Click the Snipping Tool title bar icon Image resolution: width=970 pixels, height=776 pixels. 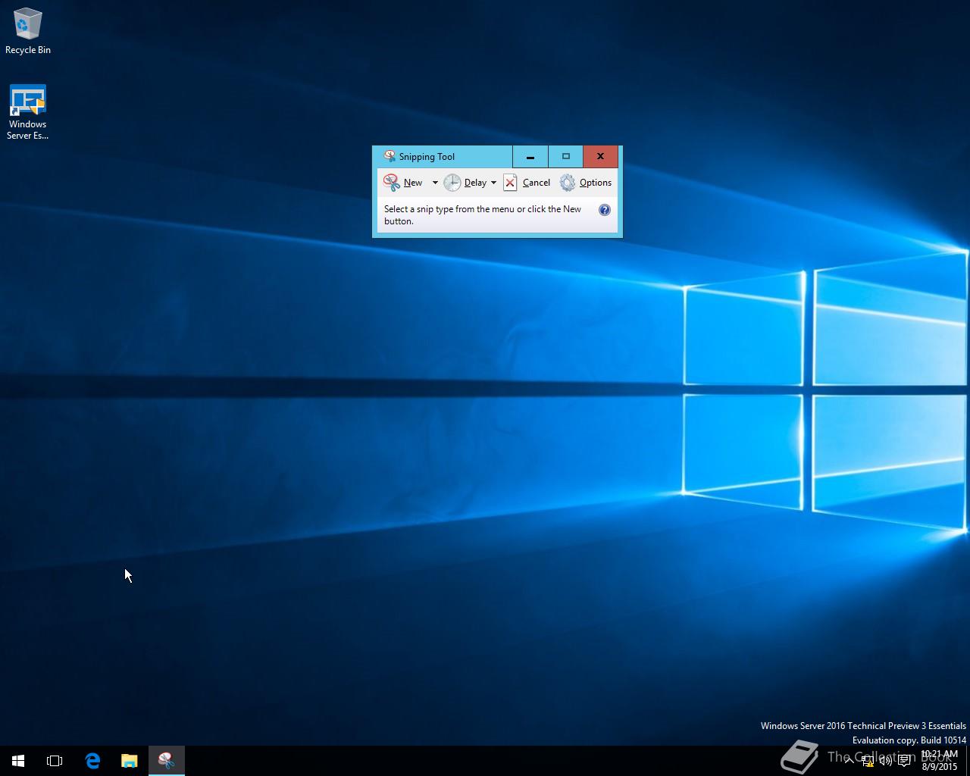(390, 156)
